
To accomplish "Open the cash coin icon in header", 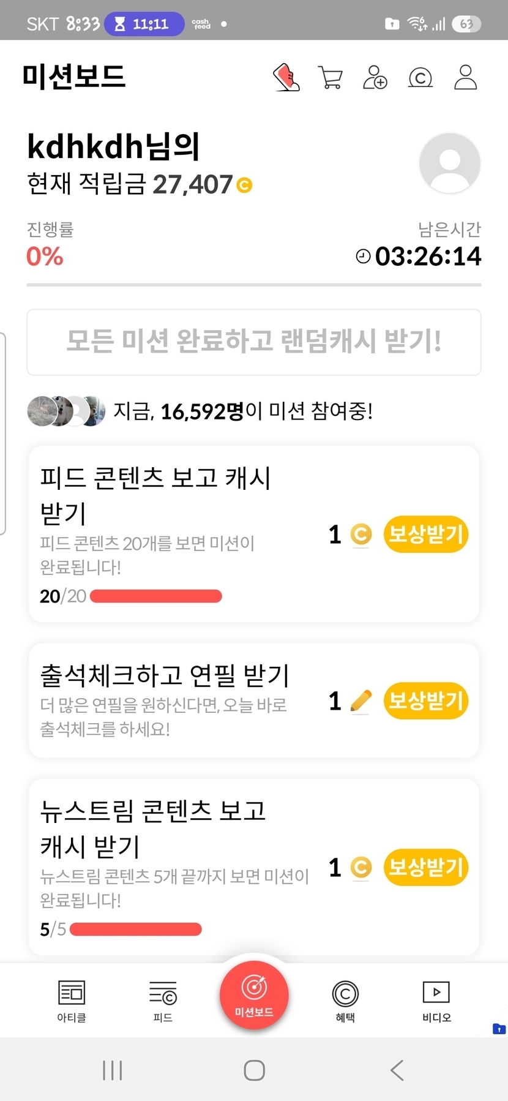I will (420, 78).
